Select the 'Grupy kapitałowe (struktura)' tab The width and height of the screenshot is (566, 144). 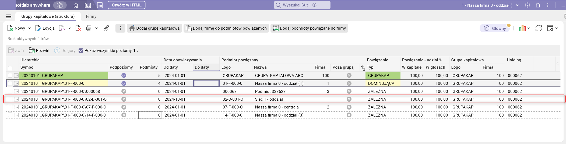click(48, 16)
